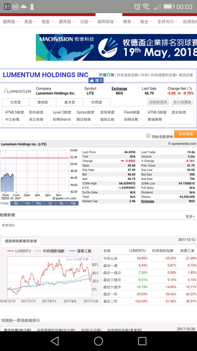The width and height of the screenshot is (197, 351).
Task: Switch to the 交易面 tab
Action: (x=16, y=102)
